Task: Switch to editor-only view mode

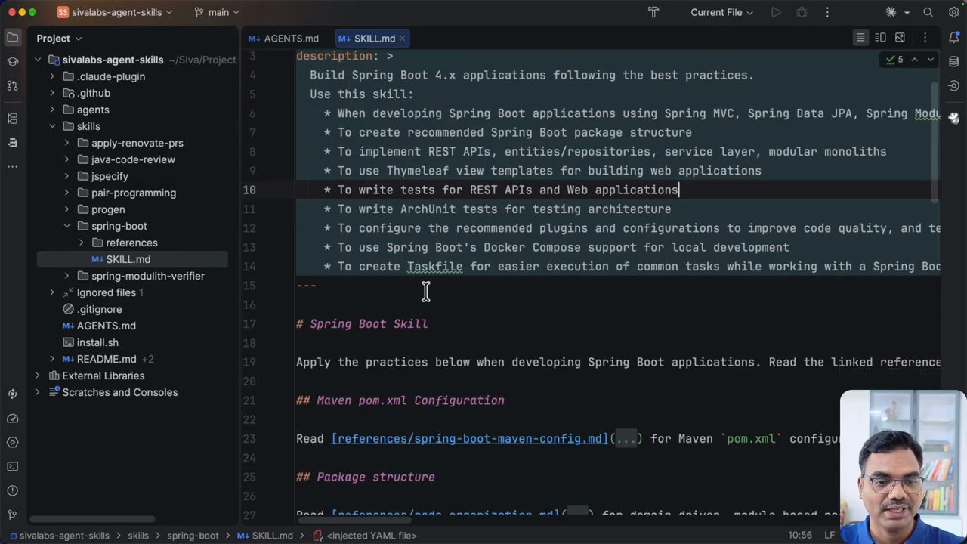Action: [860, 38]
